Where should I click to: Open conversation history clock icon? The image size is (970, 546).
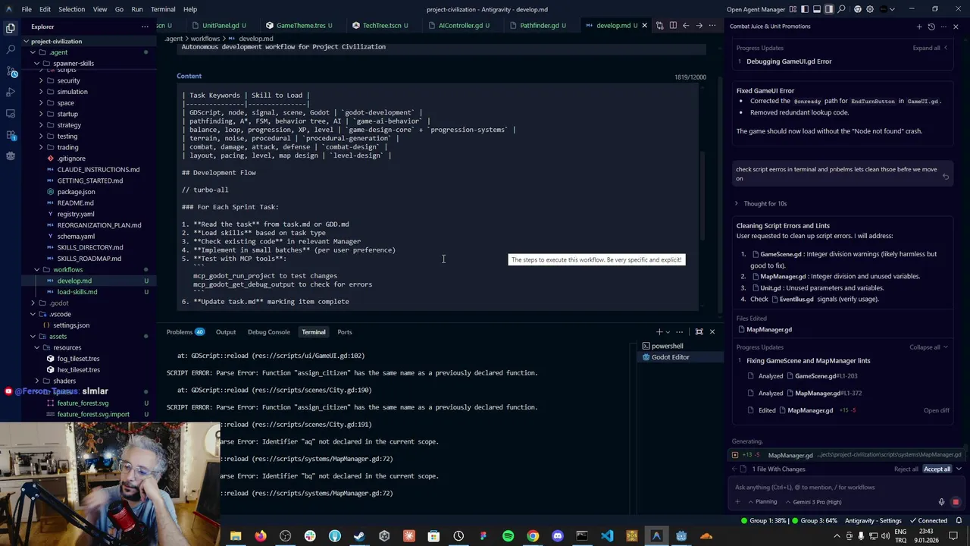931,27
